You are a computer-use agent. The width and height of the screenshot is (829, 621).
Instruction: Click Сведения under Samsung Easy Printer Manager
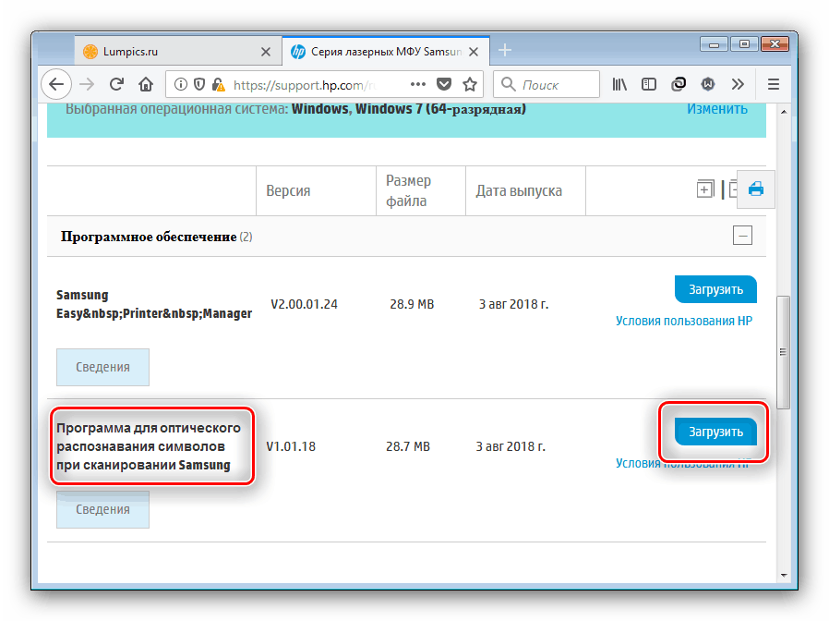[x=102, y=367]
